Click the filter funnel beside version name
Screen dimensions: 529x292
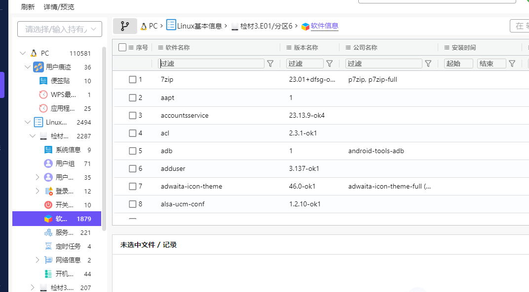point(330,64)
